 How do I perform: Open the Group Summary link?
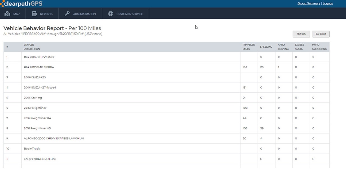309,3
